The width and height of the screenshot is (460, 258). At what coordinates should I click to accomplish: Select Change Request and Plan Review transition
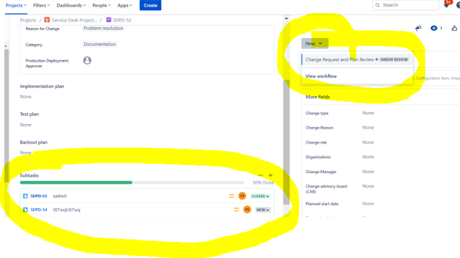(x=357, y=60)
